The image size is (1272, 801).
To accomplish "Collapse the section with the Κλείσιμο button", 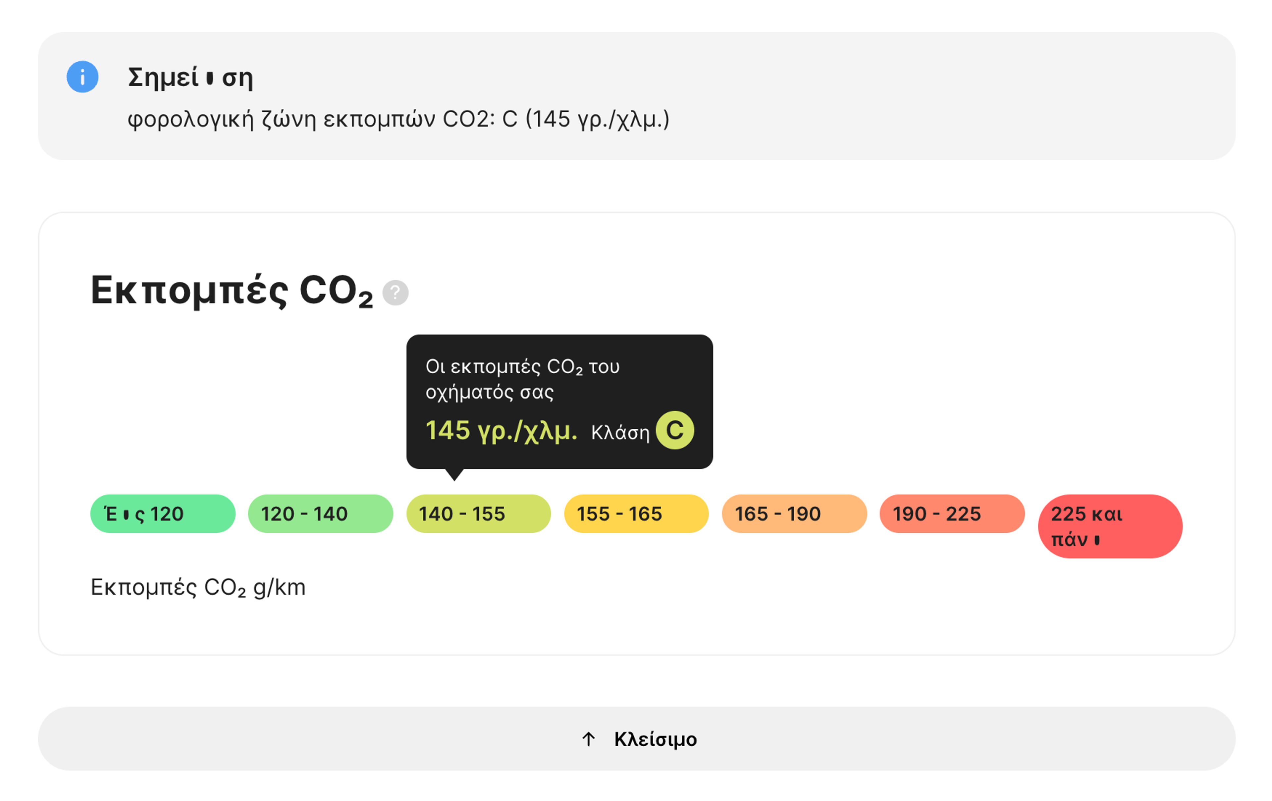I will pos(637,739).
